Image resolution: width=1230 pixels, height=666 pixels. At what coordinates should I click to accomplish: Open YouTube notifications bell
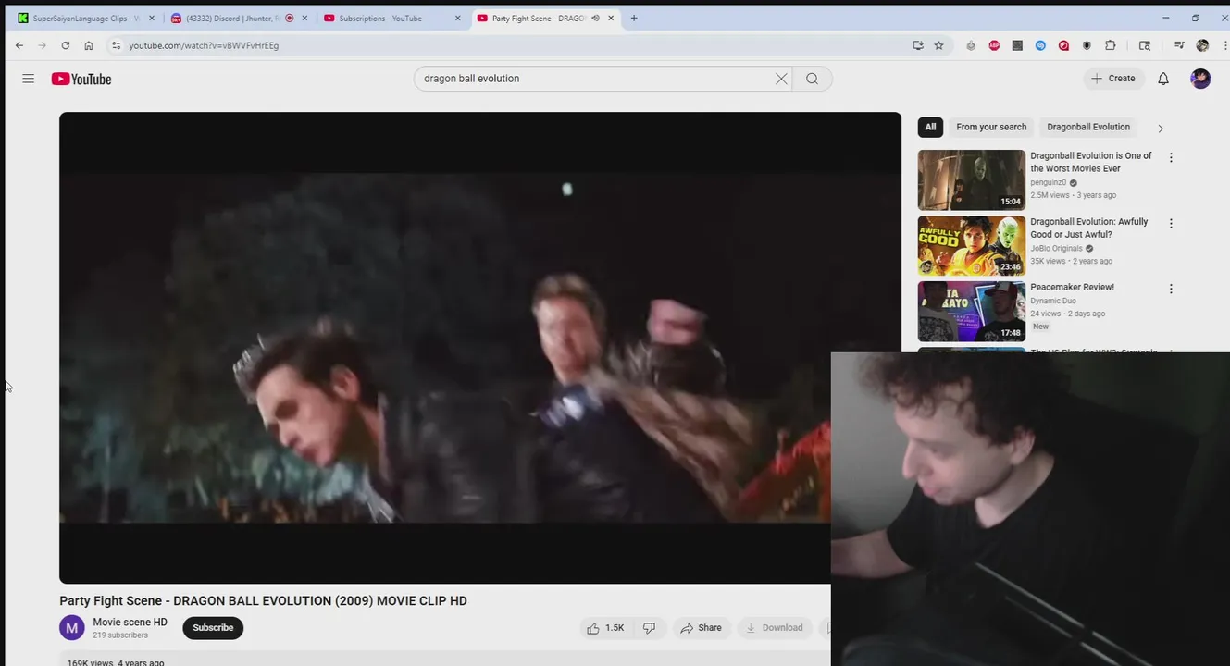pyautogui.click(x=1163, y=79)
